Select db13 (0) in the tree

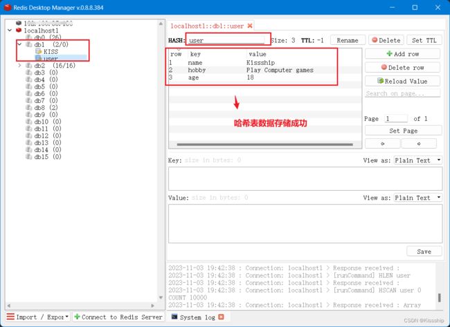(x=48, y=142)
